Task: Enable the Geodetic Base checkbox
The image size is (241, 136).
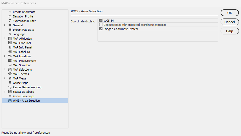Action: (x=101, y=24)
